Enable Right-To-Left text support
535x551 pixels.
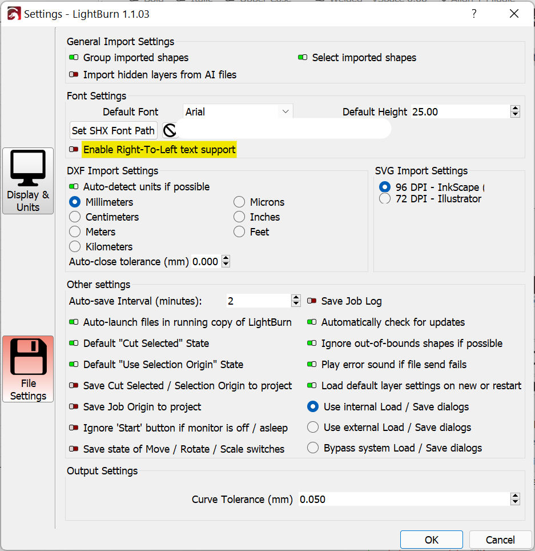coord(74,150)
